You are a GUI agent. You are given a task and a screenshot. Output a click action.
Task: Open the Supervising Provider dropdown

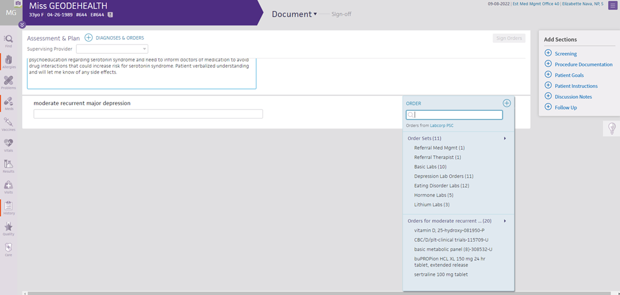pos(112,49)
